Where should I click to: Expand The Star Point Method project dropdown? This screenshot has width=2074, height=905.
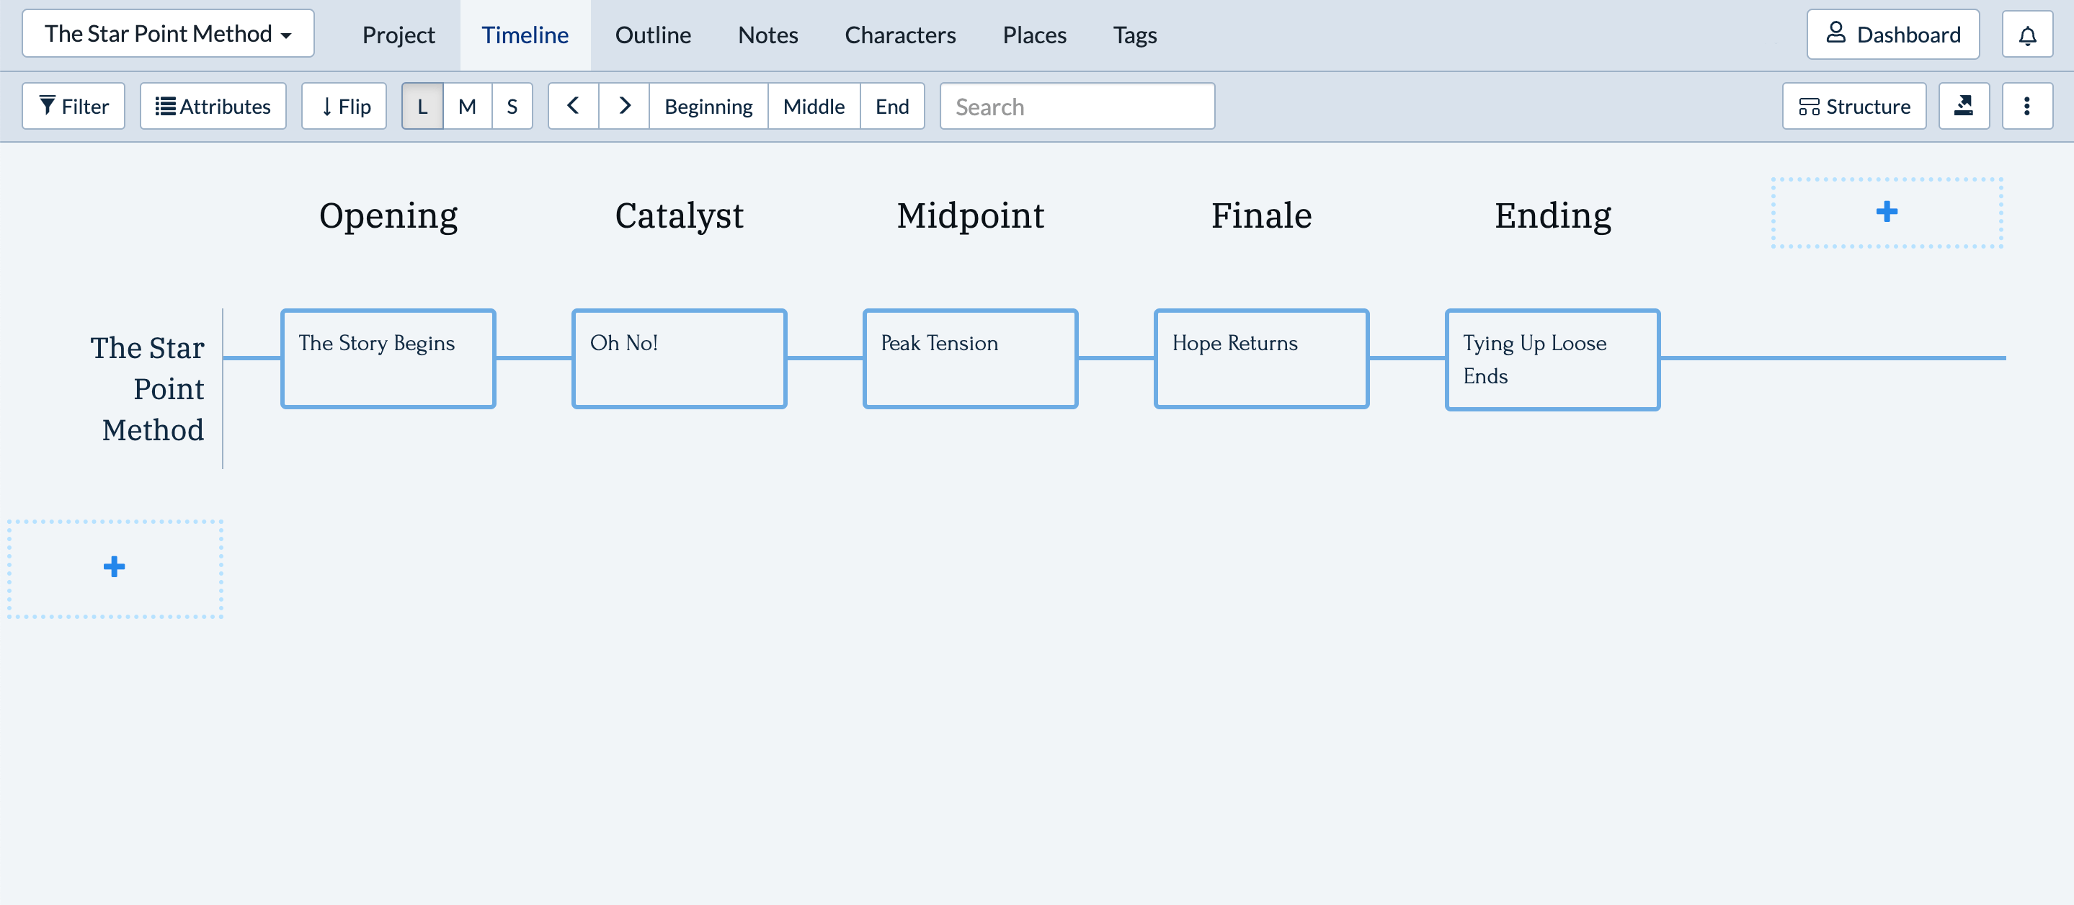(x=167, y=34)
